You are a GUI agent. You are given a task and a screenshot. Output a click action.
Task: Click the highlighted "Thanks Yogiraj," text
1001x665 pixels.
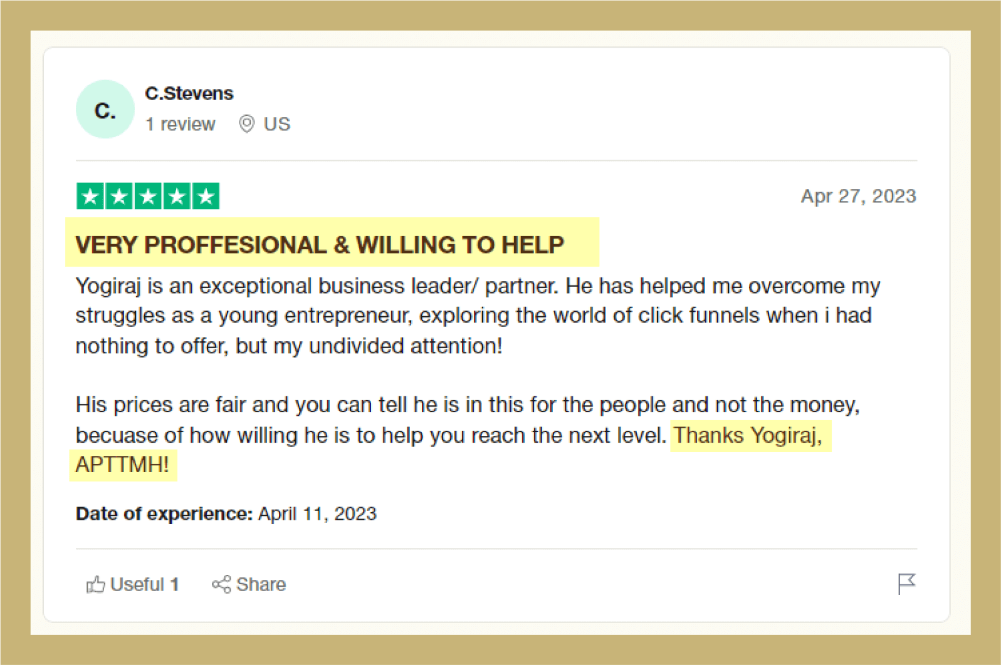748,435
